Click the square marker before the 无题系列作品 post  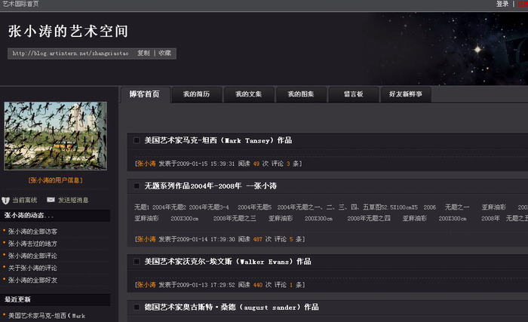tap(137, 186)
